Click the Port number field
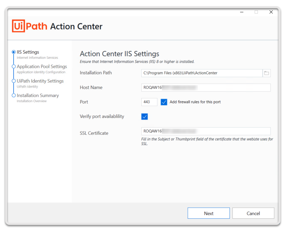The image size is (286, 232). [149, 102]
